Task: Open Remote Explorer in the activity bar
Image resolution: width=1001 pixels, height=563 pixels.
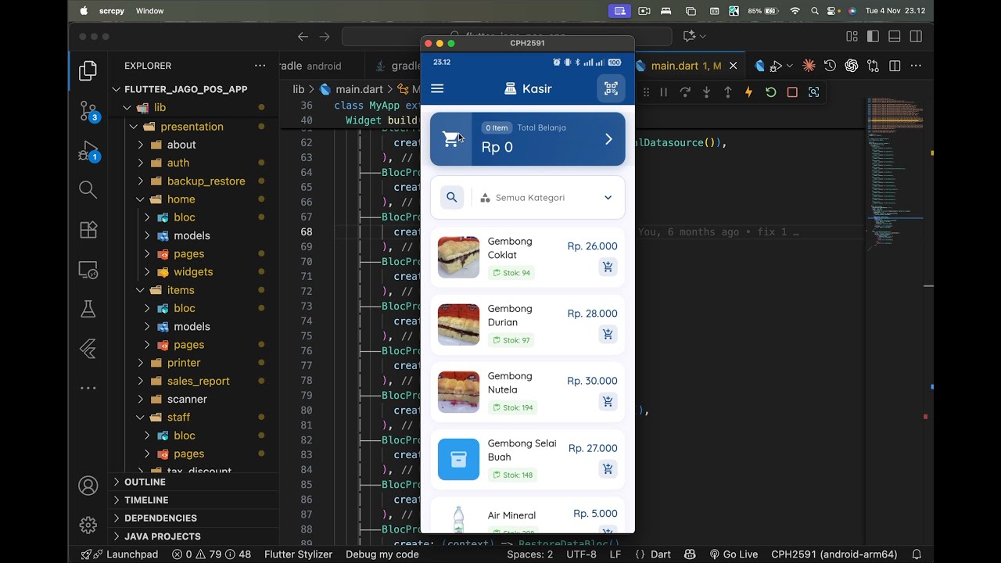Action: [88, 270]
